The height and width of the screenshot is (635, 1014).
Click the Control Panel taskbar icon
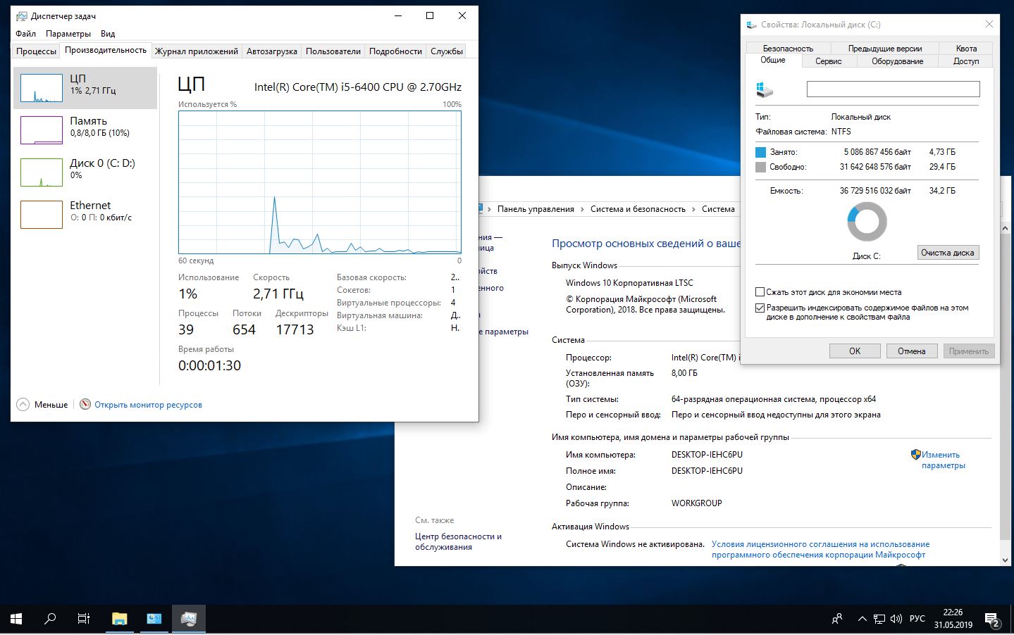click(x=154, y=619)
